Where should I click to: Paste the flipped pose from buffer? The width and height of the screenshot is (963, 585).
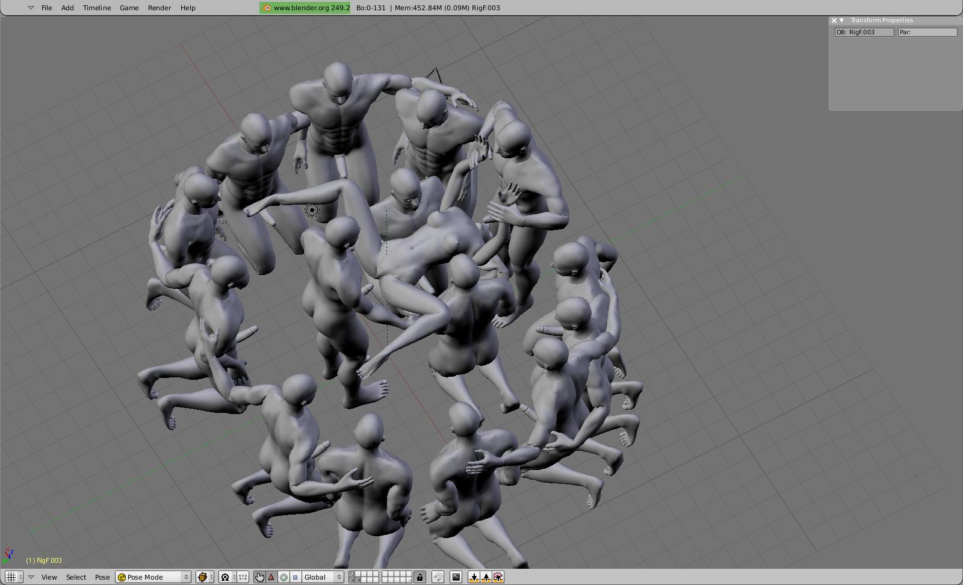(x=498, y=577)
